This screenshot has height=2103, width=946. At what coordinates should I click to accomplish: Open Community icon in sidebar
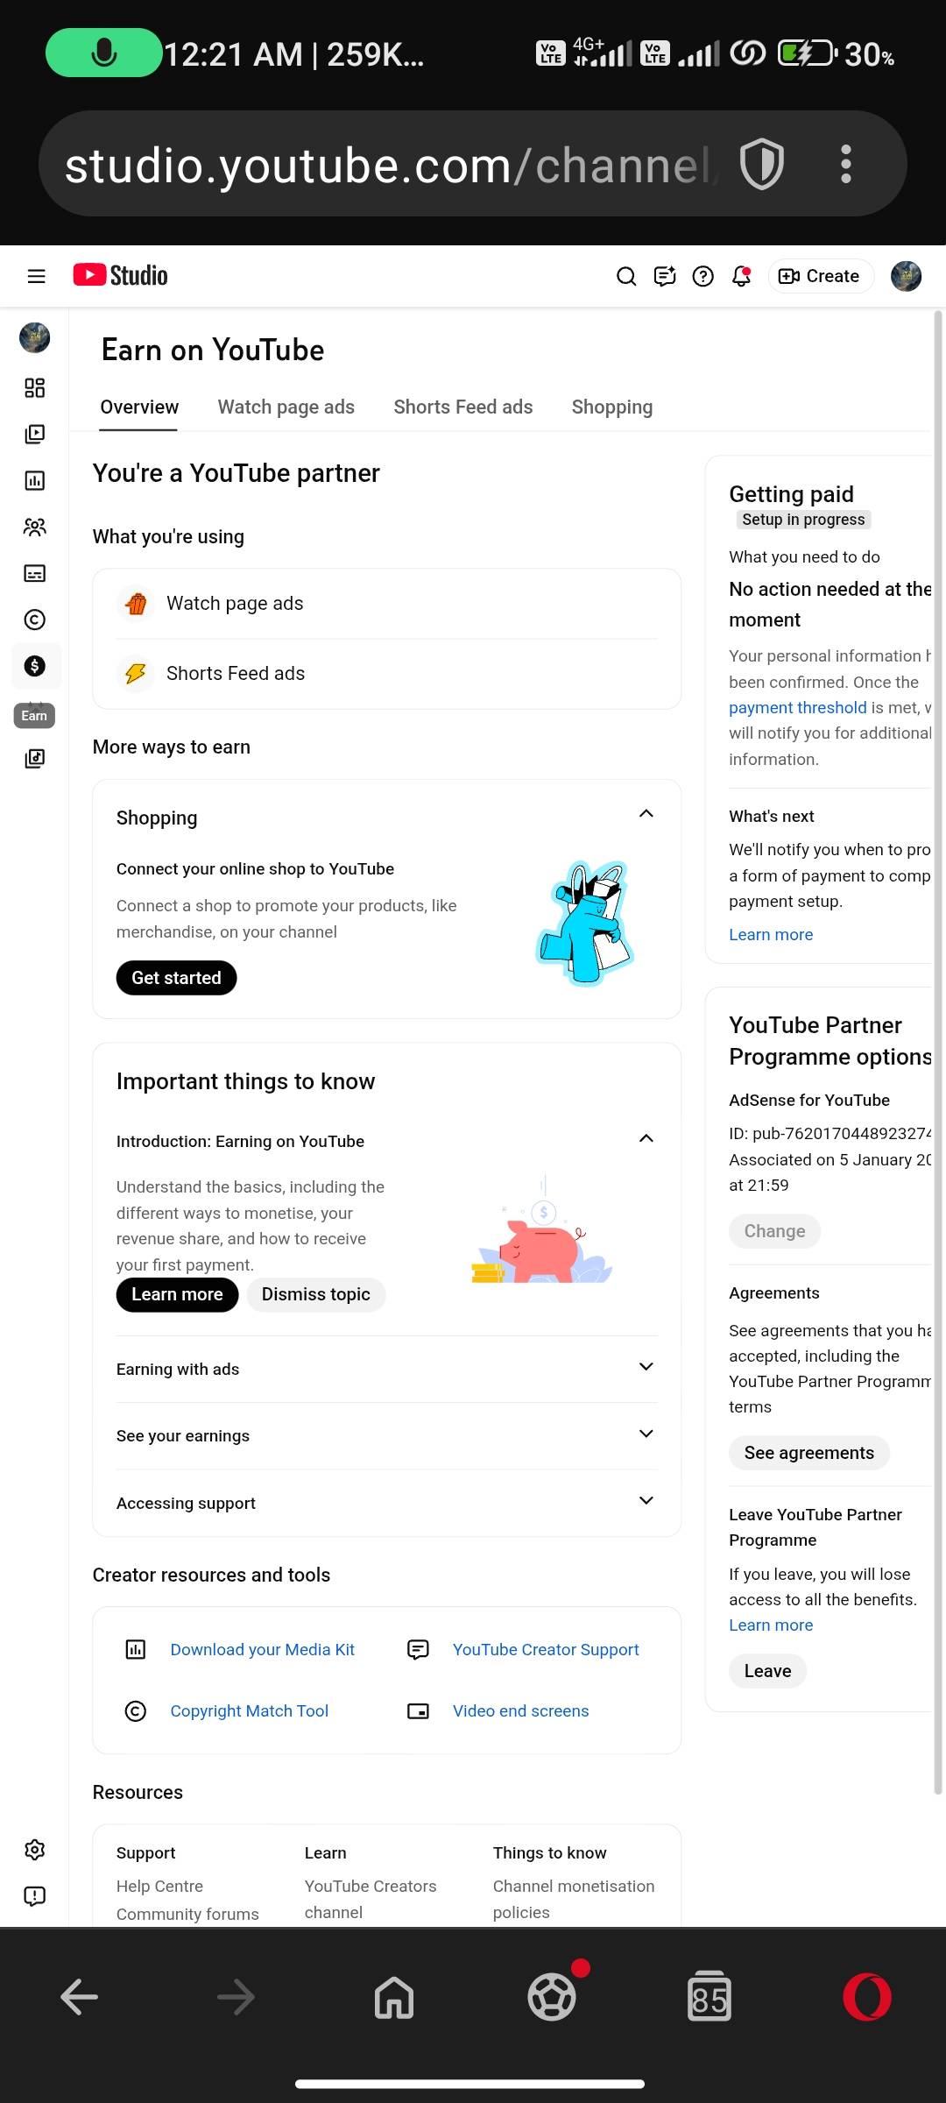click(x=35, y=527)
